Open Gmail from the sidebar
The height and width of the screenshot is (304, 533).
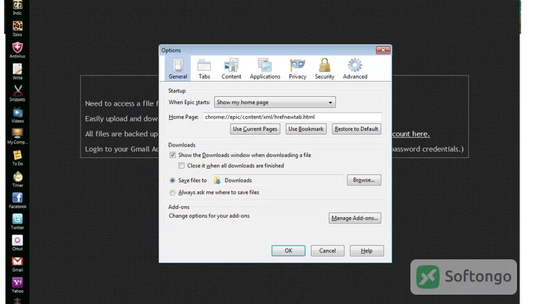point(17,264)
